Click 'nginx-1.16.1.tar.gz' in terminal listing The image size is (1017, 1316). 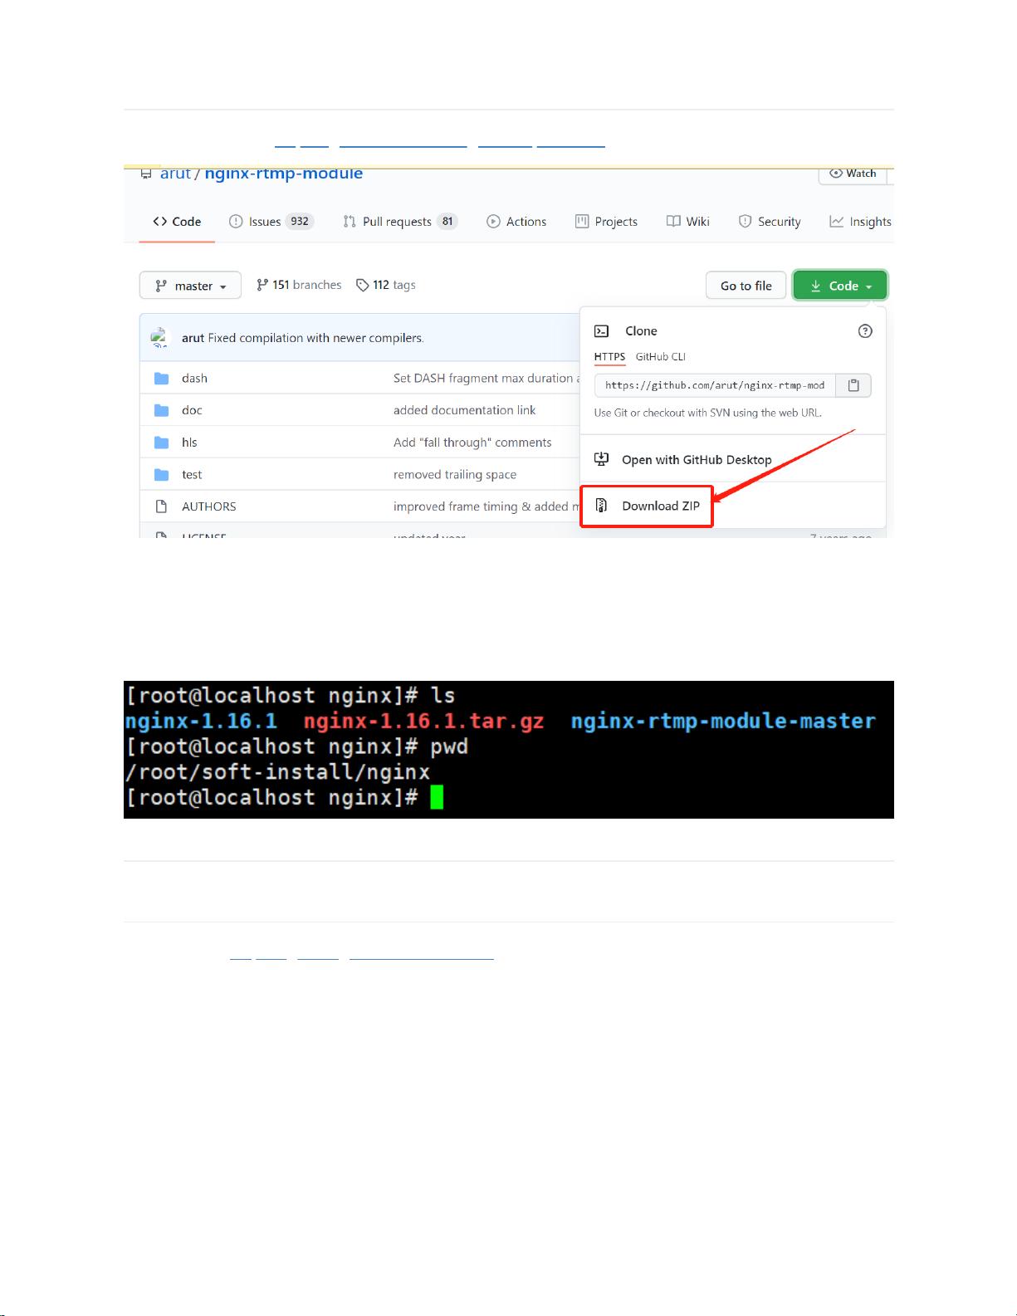(x=424, y=721)
